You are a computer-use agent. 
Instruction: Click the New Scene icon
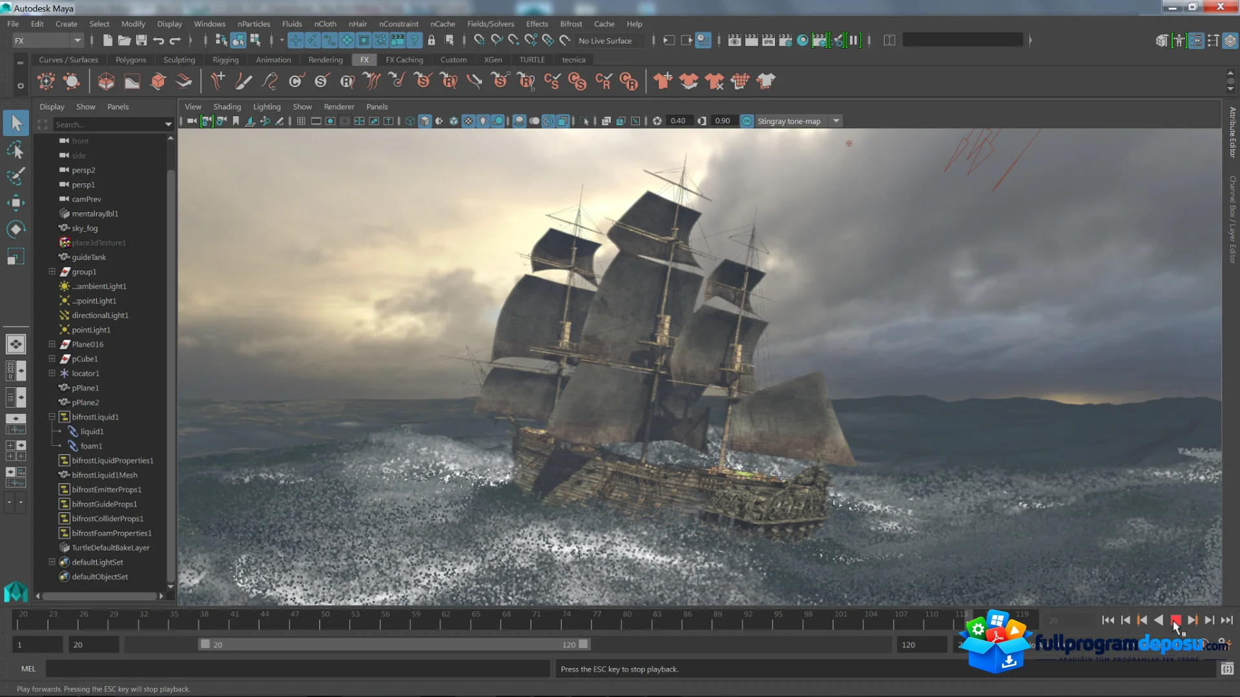(108, 40)
